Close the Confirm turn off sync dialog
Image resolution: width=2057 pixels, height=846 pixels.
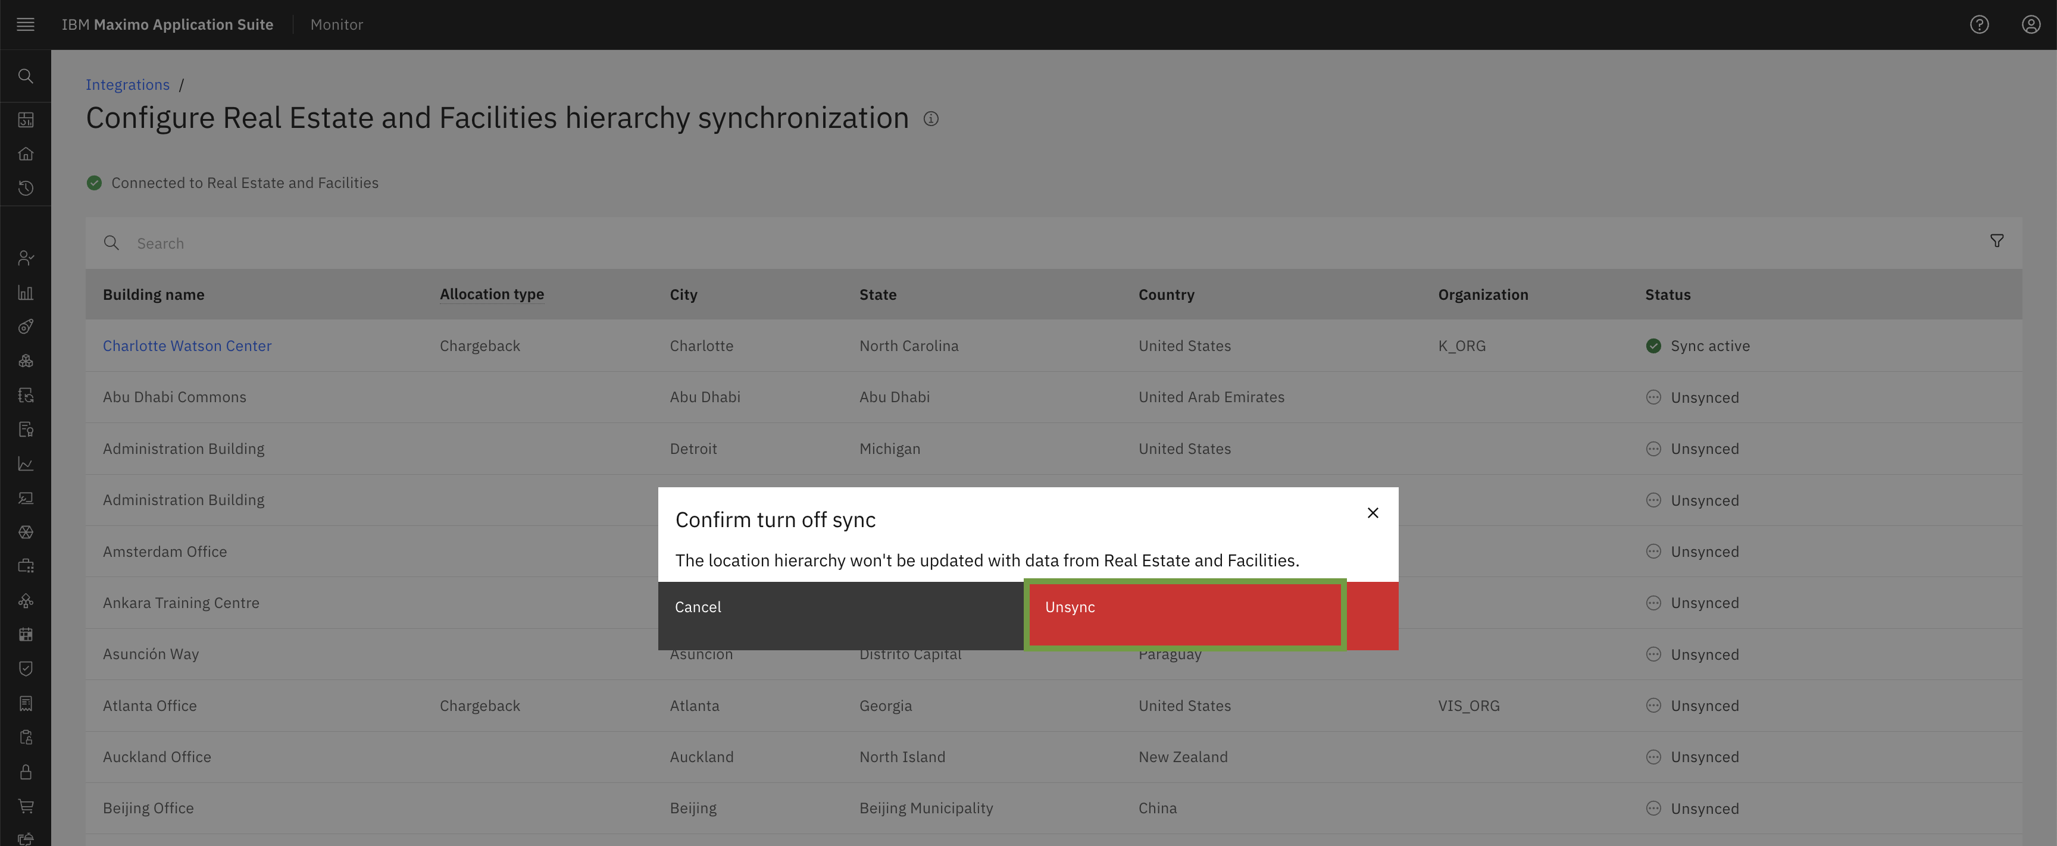pyautogui.click(x=1373, y=513)
